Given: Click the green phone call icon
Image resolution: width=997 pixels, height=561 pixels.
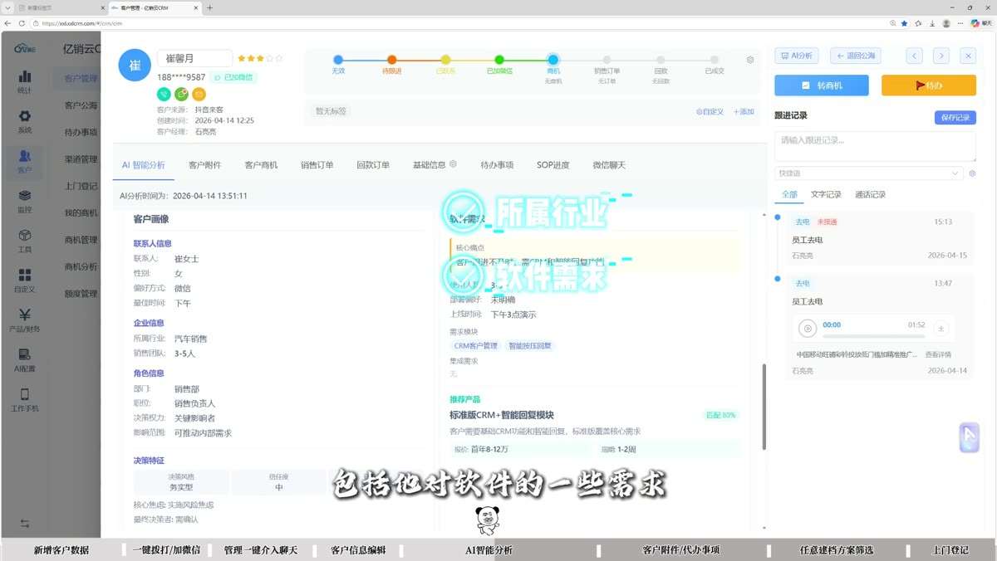Looking at the screenshot, I should pos(164,95).
